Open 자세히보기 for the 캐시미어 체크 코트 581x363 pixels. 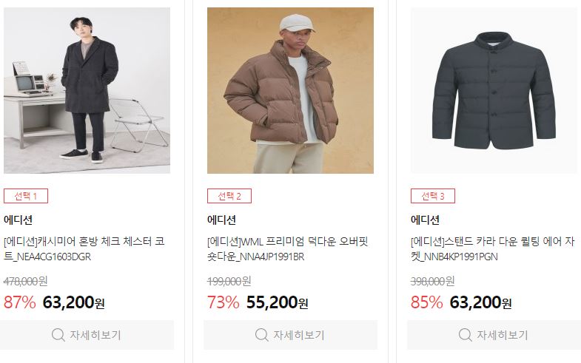pos(87,335)
